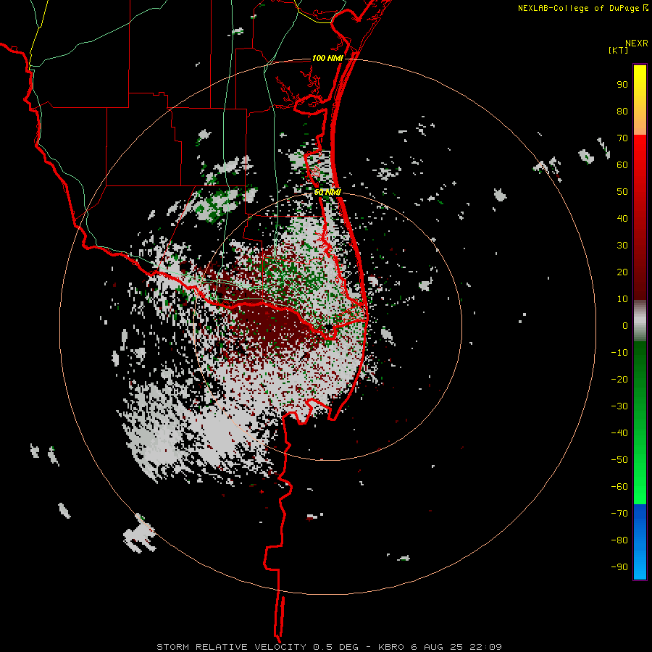
Task: Click the 90 value on velocity scale
Action: click(622, 85)
